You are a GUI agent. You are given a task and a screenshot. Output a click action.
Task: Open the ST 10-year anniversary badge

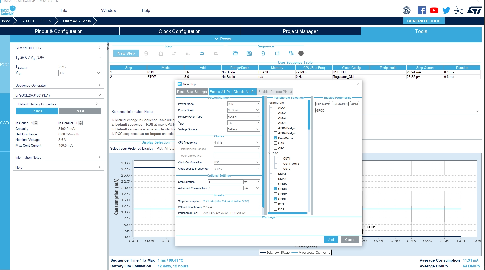click(407, 10)
